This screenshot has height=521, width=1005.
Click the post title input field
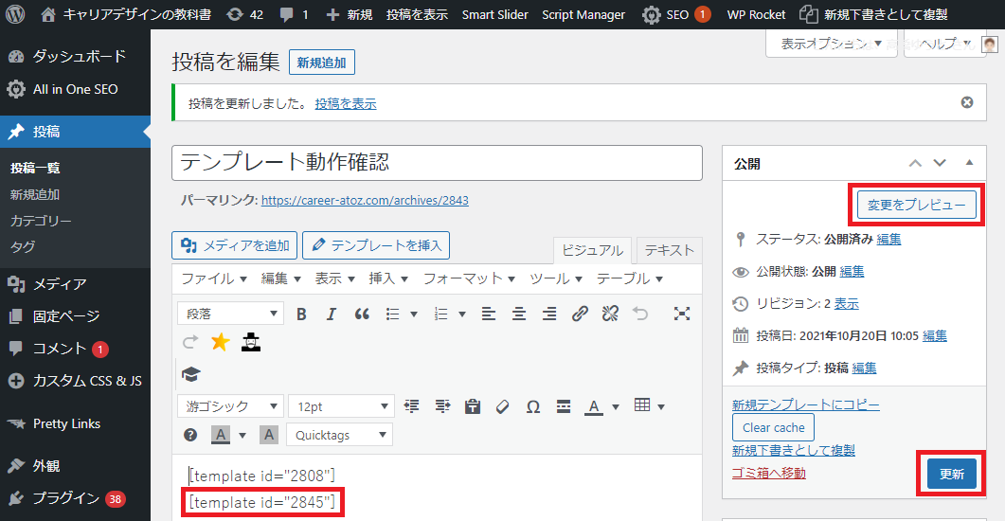[437, 162]
